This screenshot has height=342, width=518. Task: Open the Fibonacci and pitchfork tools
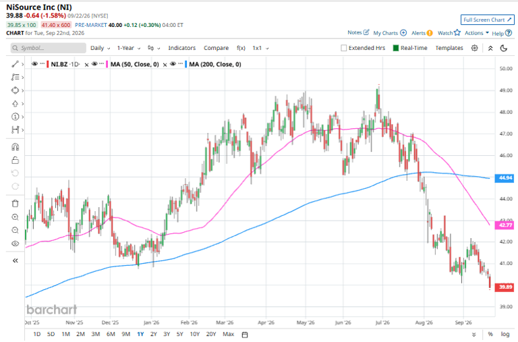coord(16,78)
